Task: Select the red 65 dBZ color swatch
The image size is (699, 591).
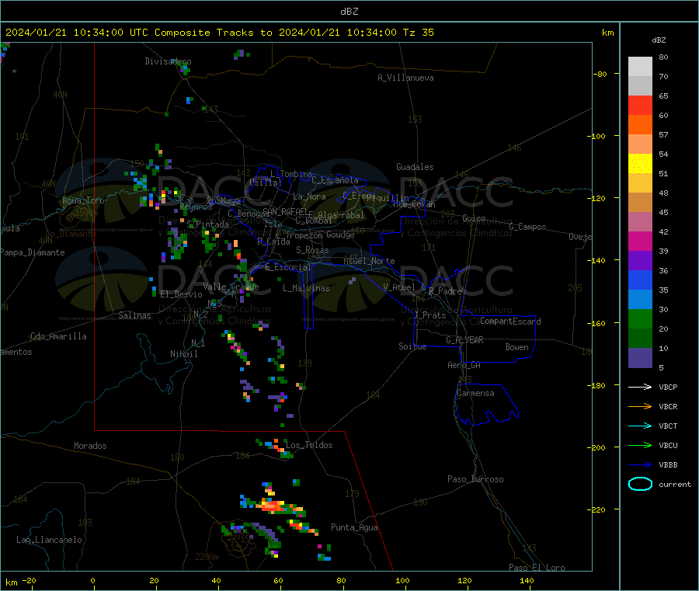Action: pyautogui.click(x=640, y=105)
